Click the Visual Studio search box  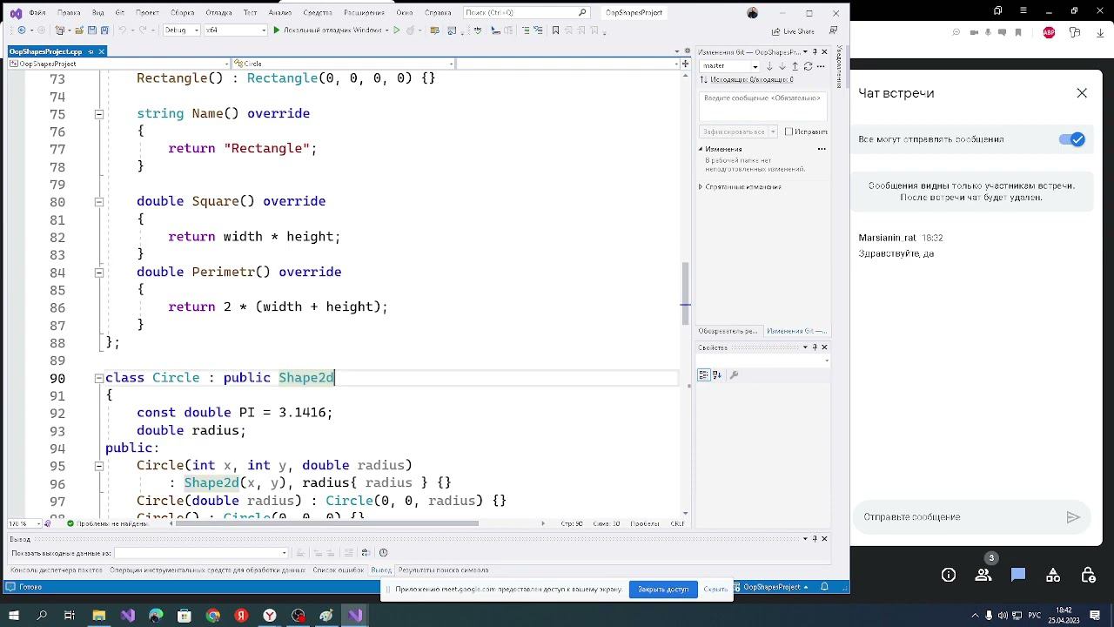click(x=527, y=13)
